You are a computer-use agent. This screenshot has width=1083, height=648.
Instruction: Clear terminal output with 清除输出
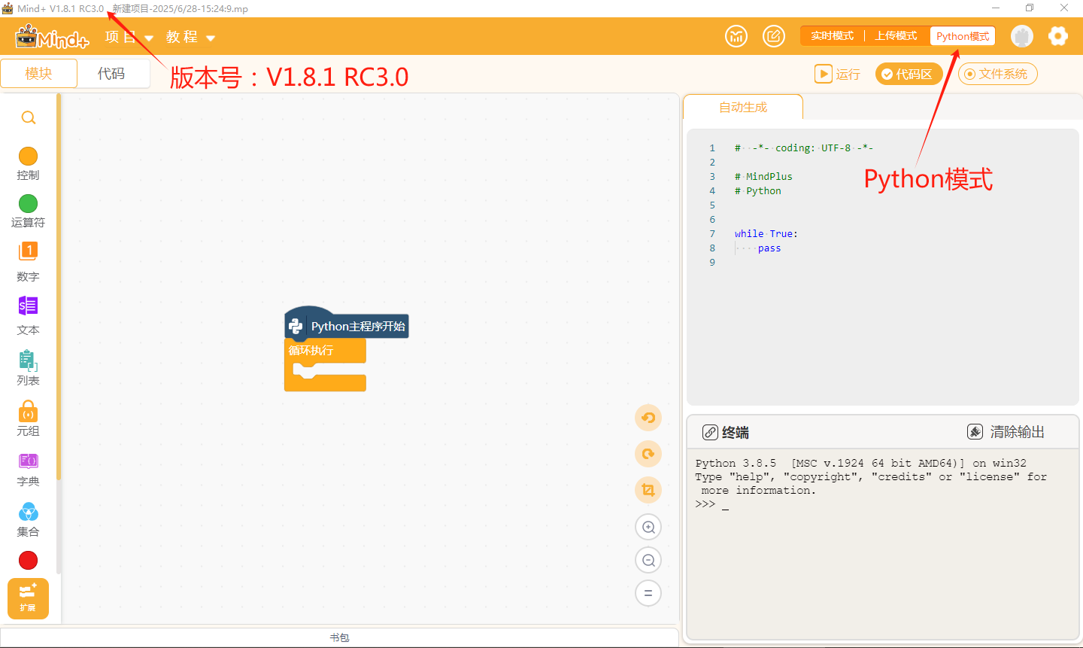[x=1006, y=432]
